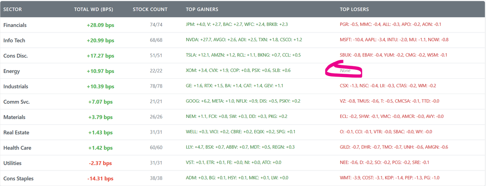Click the -2.37 bps value
Viewport: 486px width, 186px height.
100,163
